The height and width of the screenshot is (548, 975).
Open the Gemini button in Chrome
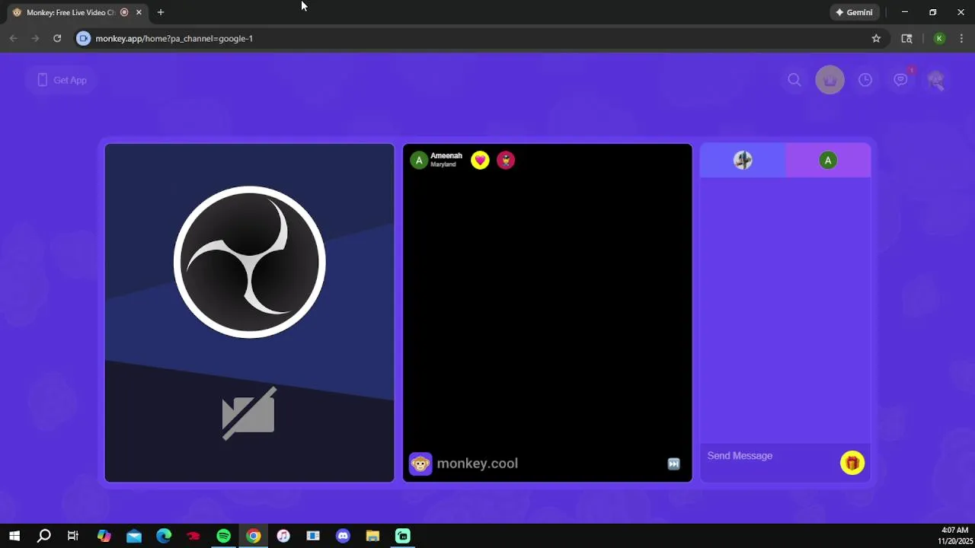pos(854,12)
